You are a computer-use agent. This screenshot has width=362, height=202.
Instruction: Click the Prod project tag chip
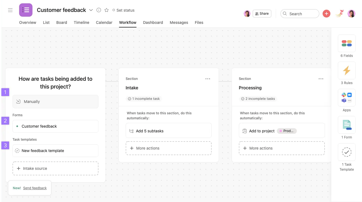coord(287,131)
